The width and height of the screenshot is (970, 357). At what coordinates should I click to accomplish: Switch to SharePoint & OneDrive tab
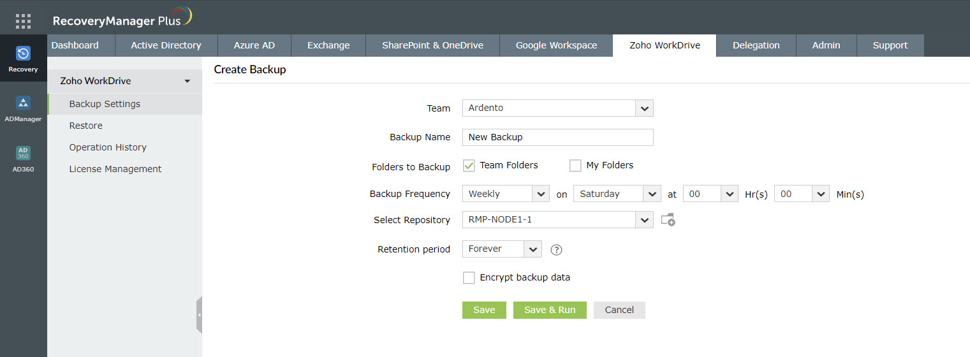[432, 45]
